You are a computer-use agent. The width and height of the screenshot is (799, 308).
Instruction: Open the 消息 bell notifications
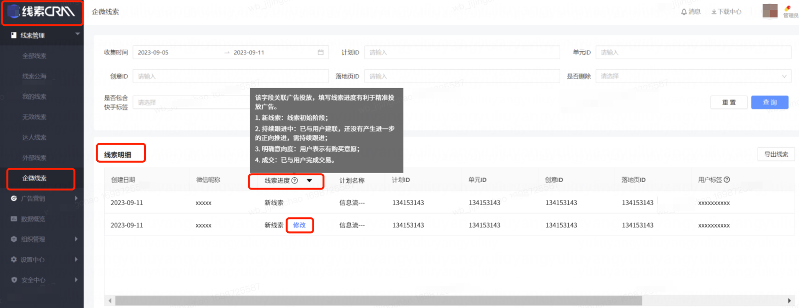pos(691,11)
